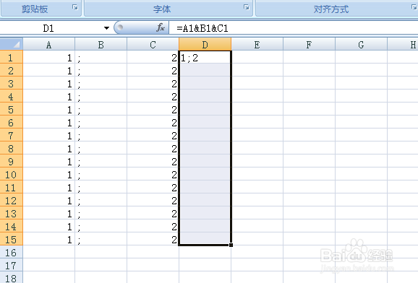Select row 15 header

click(x=11, y=239)
